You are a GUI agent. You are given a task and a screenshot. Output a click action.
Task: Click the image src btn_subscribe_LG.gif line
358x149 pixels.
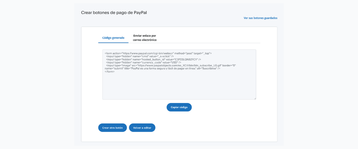(x=171, y=65)
